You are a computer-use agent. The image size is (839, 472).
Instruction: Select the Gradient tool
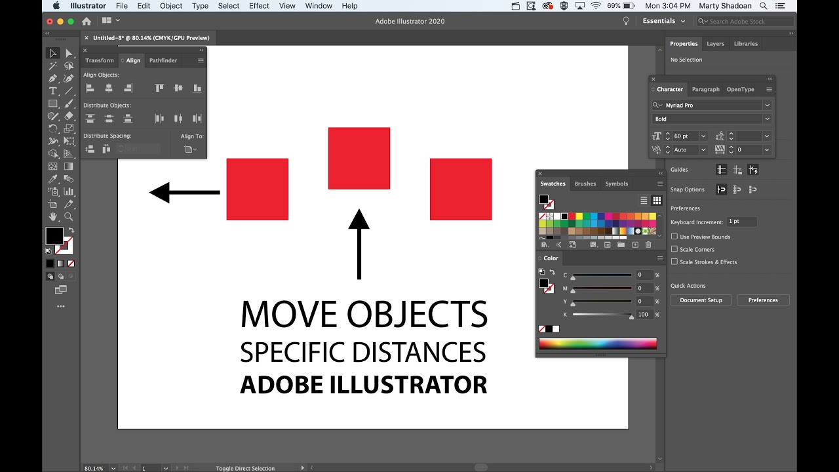coord(69,167)
